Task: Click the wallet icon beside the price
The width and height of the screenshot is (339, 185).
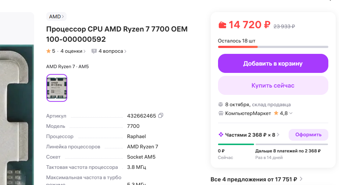Action: tap(222, 25)
